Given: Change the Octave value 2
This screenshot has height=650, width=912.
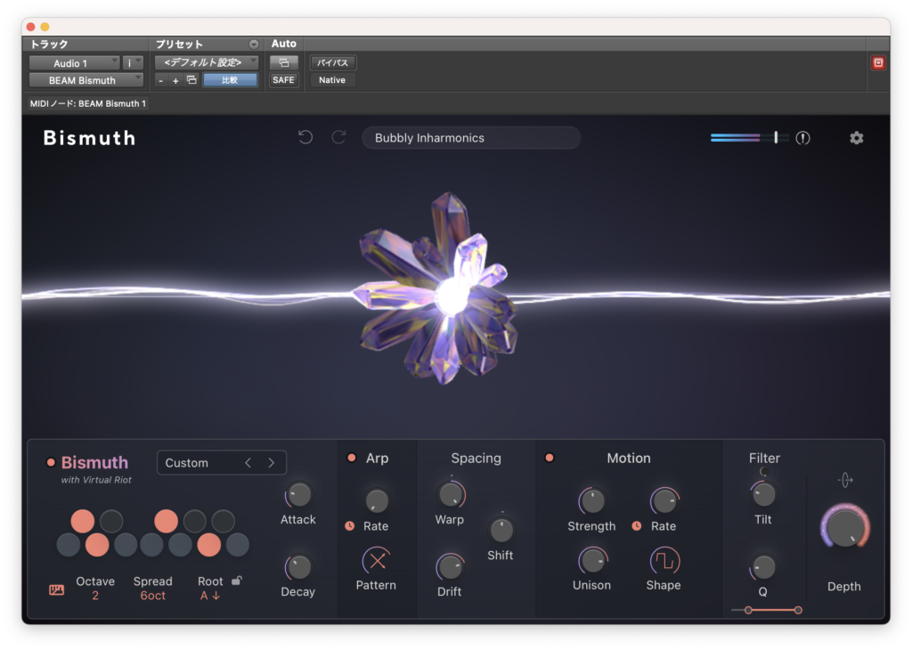Looking at the screenshot, I should click(x=94, y=596).
